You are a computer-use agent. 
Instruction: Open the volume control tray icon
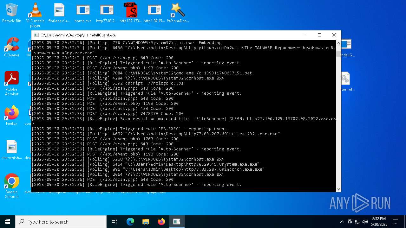pyautogui.click(x=365, y=222)
